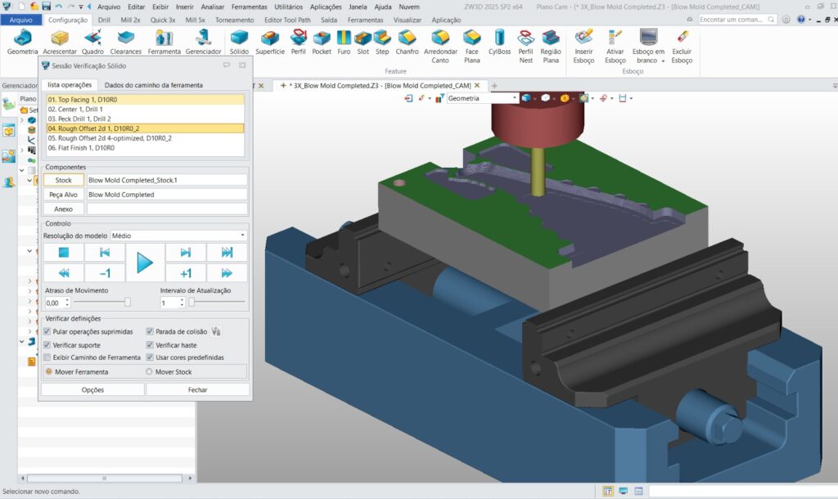Select the Superfície feature icon
Screen dimensions: 838x499
pyautogui.click(x=270, y=42)
